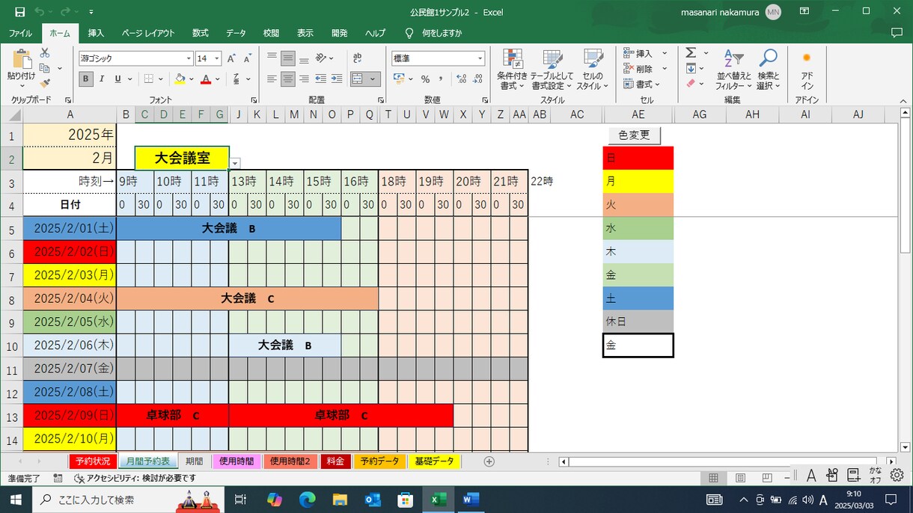913x513 pixels.
Task: Switch to 予約状況 sheet tab
Action: [x=94, y=461]
